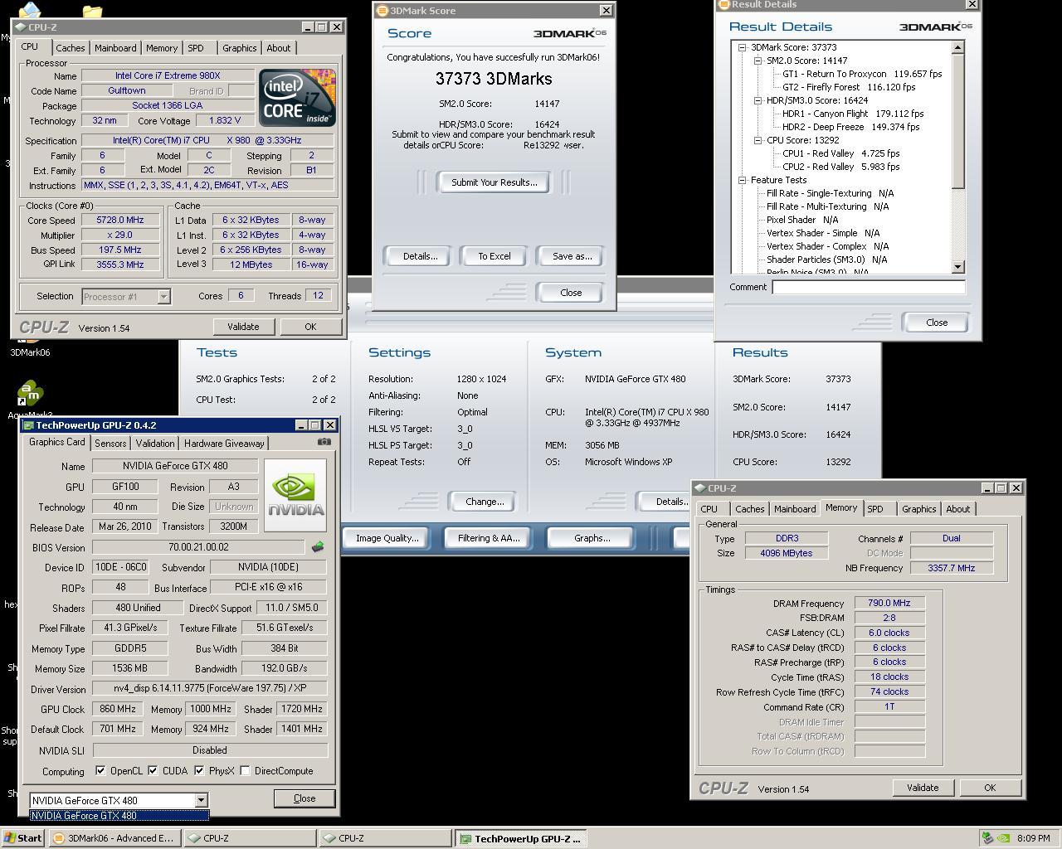This screenshot has height=849, width=1062.
Task: Click the Comment input field
Action: tap(869, 287)
